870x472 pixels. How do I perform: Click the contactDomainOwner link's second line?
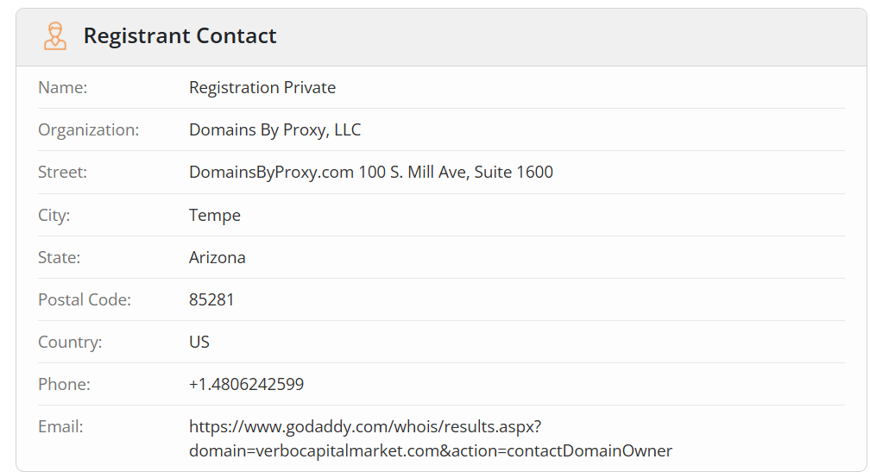pyautogui.click(x=431, y=450)
